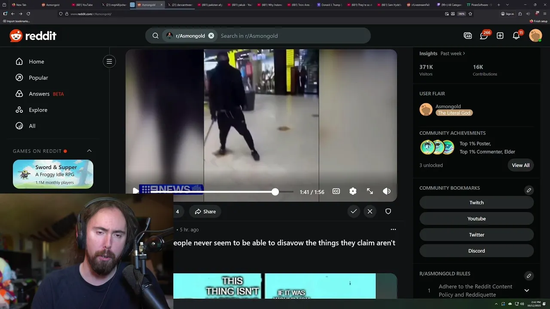This screenshot has width=550, height=309.
Task: Approve post with checkmark button
Action: [354, 211]
